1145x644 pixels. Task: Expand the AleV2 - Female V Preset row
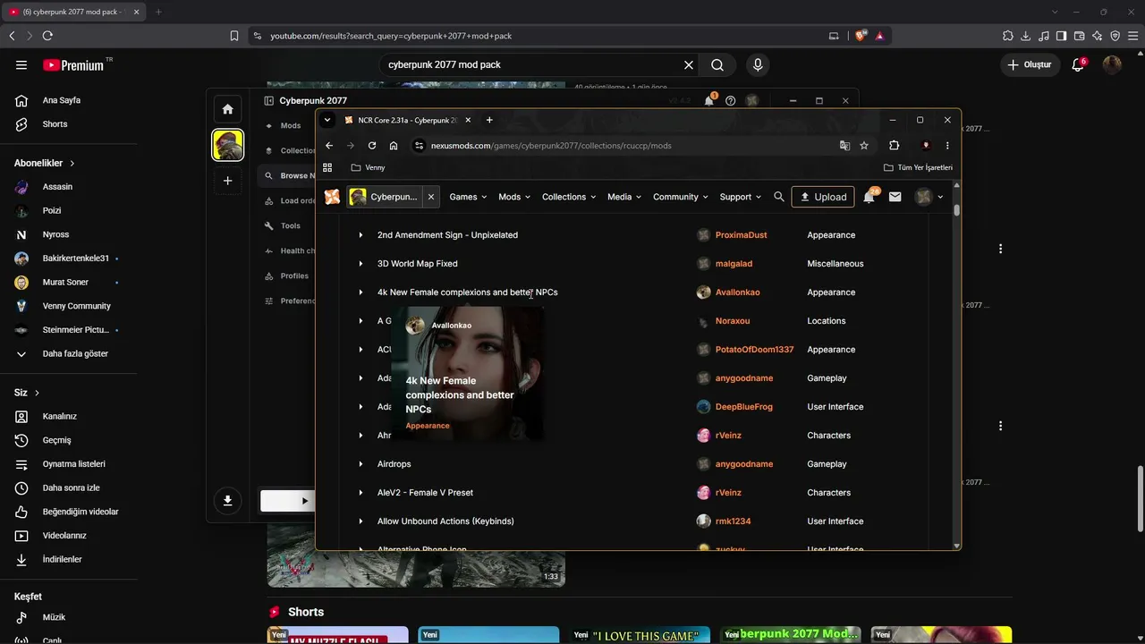[360, 493]
